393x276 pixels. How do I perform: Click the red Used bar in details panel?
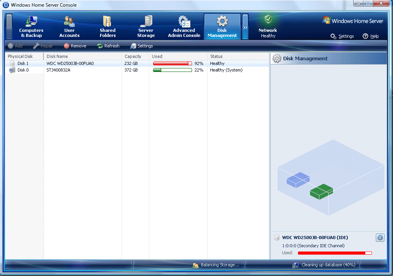[335, 253]
